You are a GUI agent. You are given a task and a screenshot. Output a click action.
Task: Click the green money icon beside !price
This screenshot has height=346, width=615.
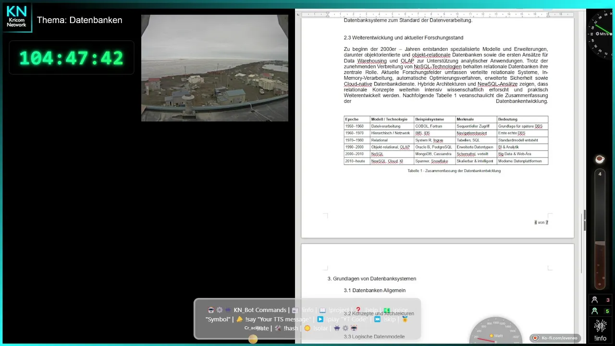point(387,310)
